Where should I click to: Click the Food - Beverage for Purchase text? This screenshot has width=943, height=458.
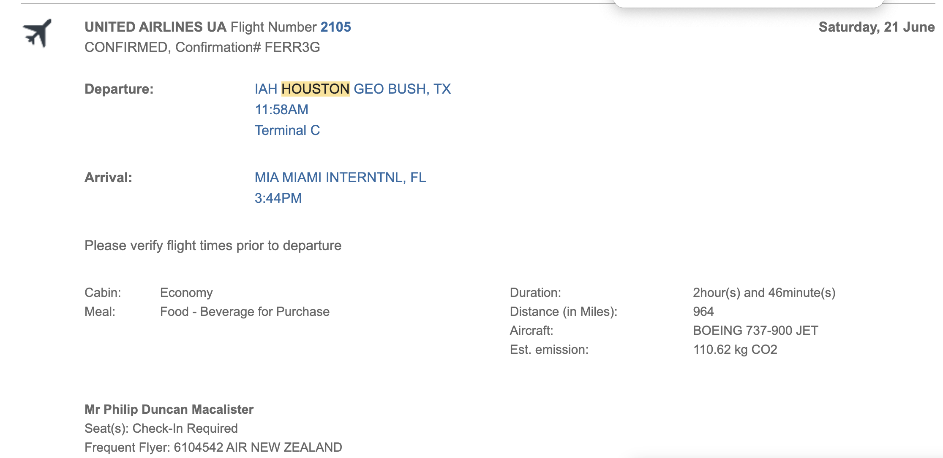pos(245,312)
